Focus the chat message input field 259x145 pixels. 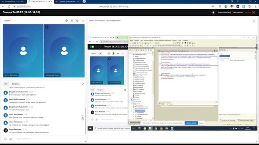[49, 139]
